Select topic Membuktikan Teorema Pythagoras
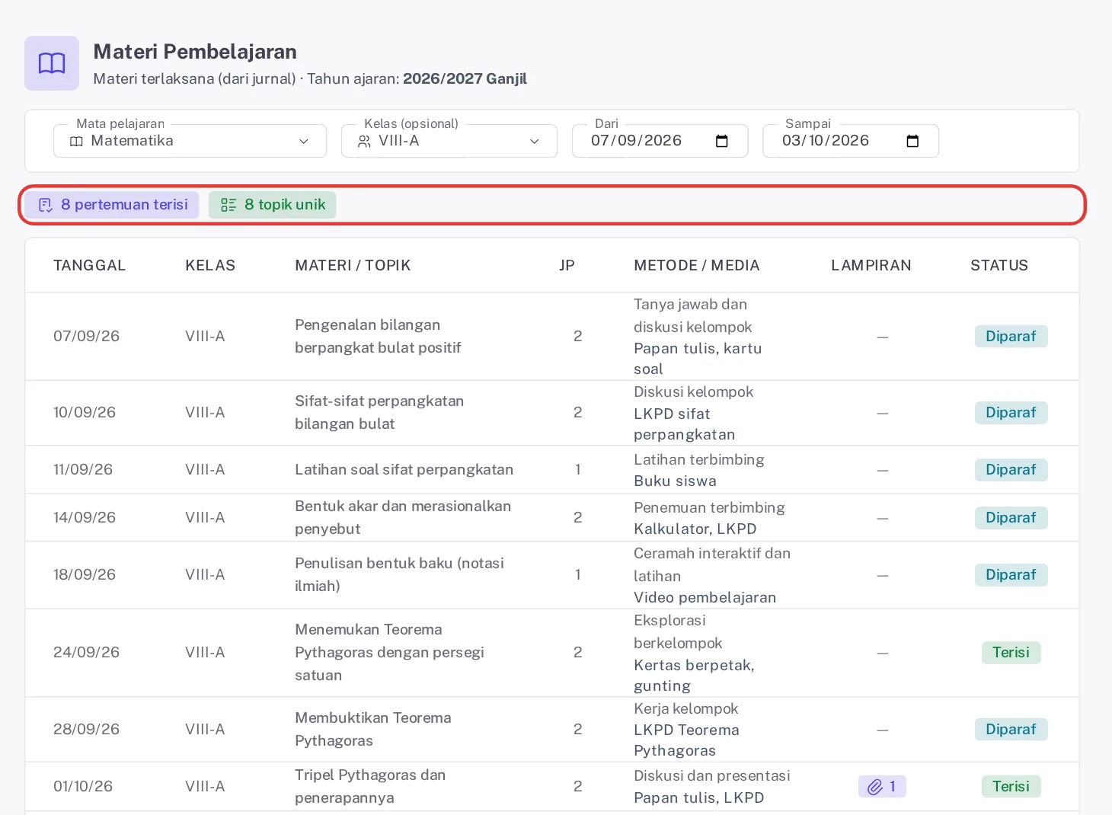This screenshot has width=1112, height=815. [373, 729]
